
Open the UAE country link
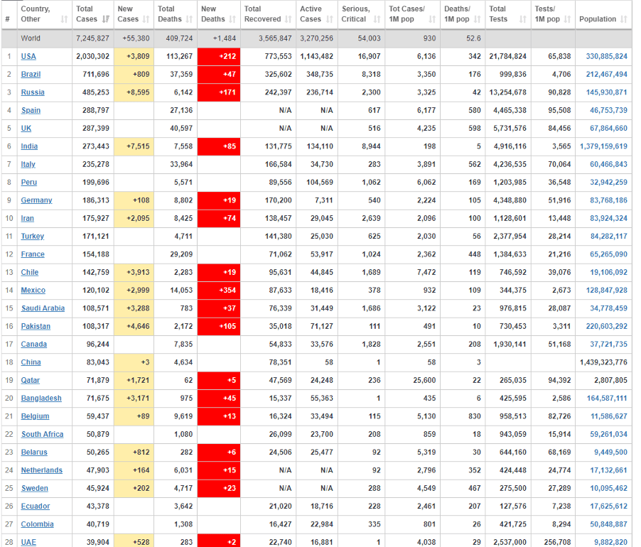(x=28, y=542)
